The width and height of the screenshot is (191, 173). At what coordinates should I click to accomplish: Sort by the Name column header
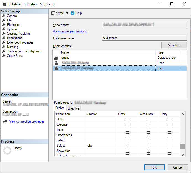click(x=107, y=52)
